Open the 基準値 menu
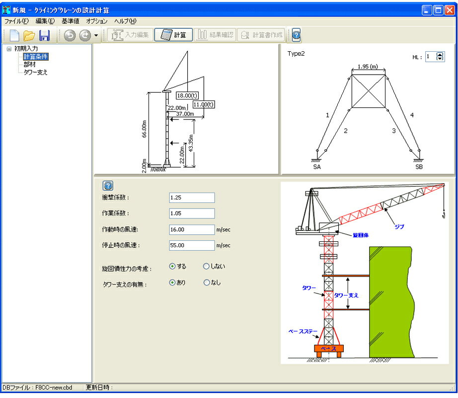Screen dimensions: 458x398 pyautogui.click(x=71, y=21)
